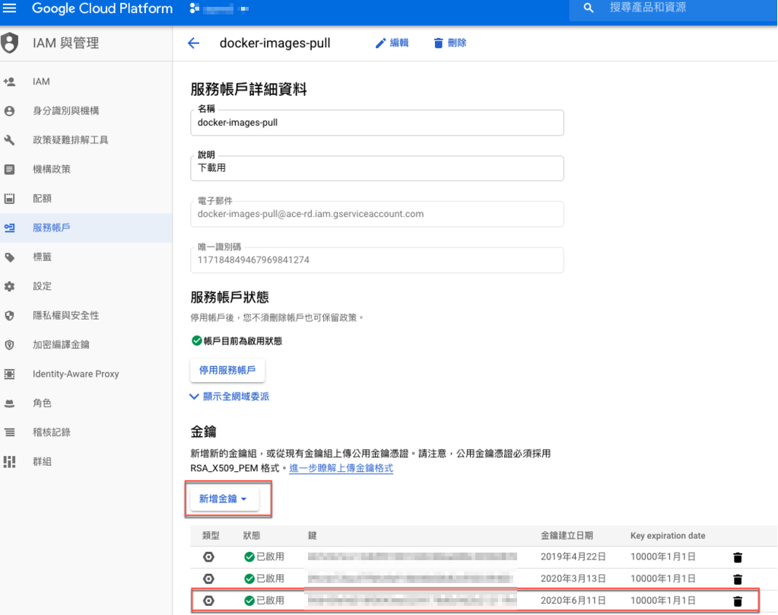Click the 狀態 column header
The height and width of the screenshot is (615, 778).
pyautogui.click(x=252, y=536)
